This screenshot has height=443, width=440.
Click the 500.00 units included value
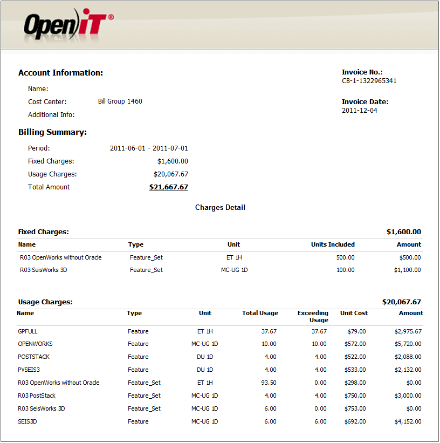[x=346, y=257]
